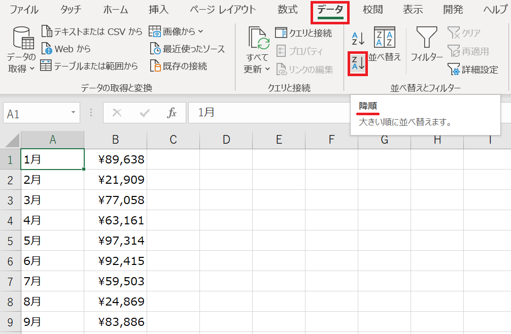511x334 pixels.
Task: Switch to the 数式 ribbon tab
Action: [288, 10]
